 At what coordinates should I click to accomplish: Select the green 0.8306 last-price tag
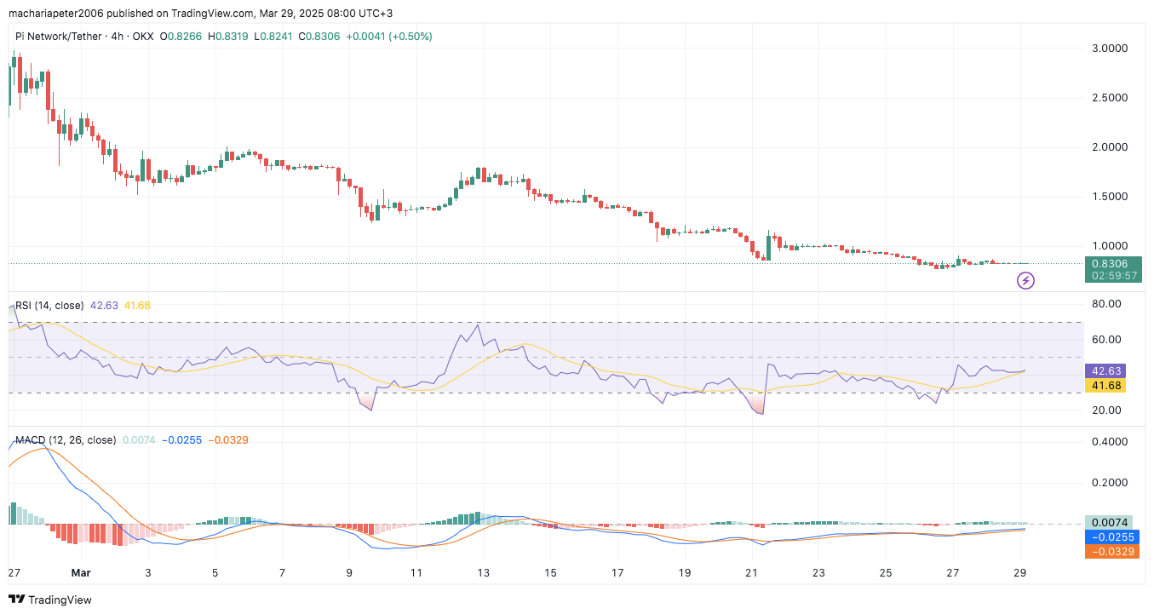point(1108,265)
